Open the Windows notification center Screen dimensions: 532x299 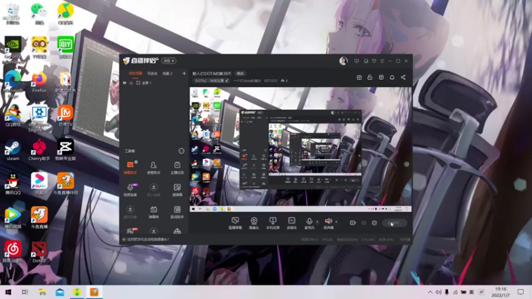click(x=521, y=292)
